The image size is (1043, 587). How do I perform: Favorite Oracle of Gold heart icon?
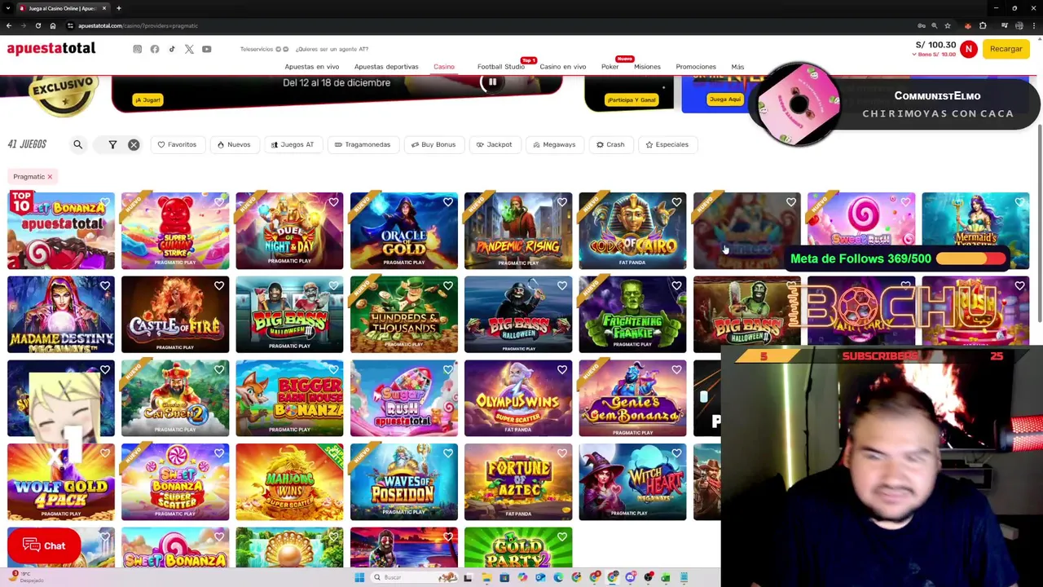[x=448, y=202]
